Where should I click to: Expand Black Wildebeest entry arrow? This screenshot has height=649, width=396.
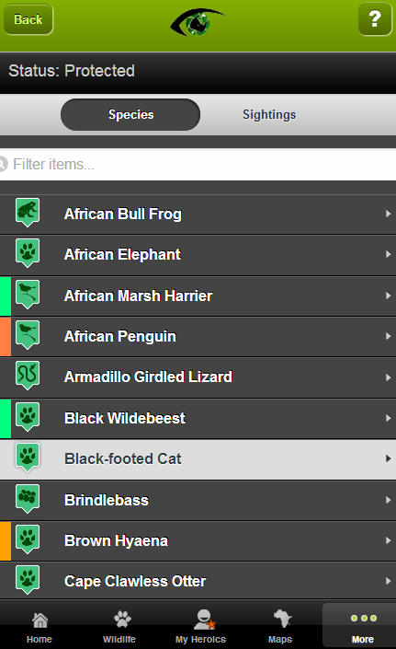[388, 418]
